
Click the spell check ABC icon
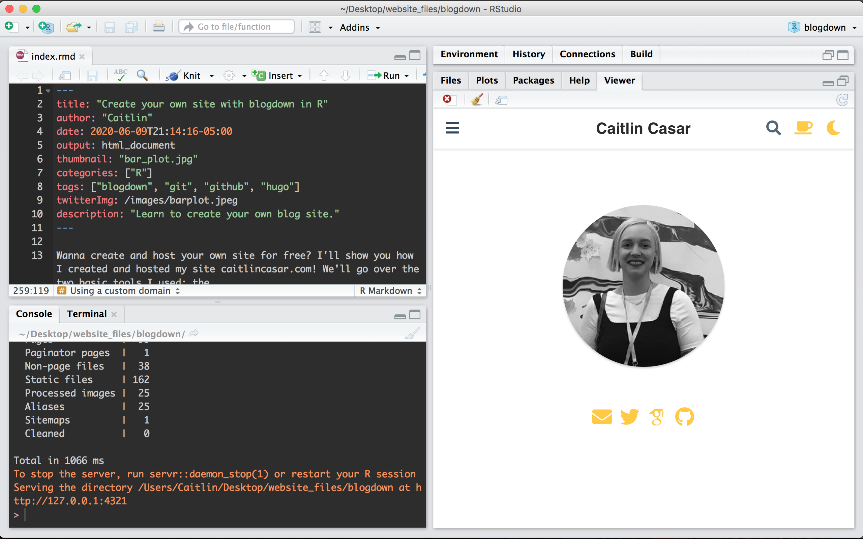[x=121, y=75]
